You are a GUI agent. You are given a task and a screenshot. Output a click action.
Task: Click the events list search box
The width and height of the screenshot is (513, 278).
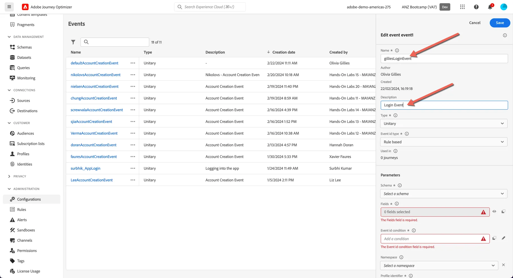point(115,42)
